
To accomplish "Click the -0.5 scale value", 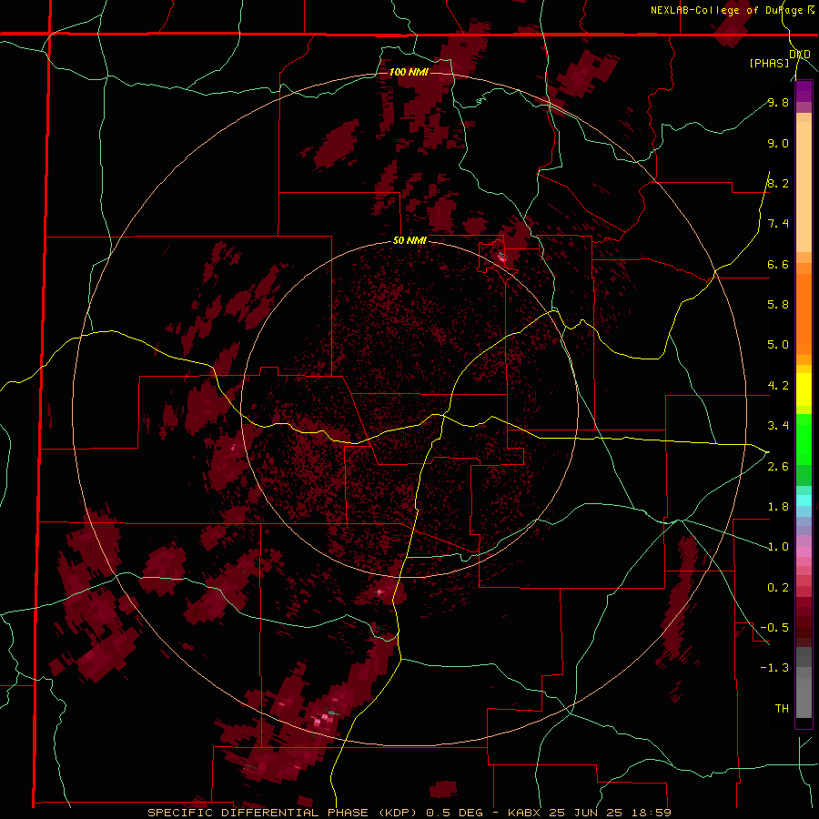I will pos(774,628).
